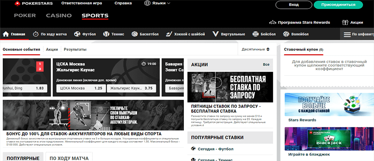Select the SPORTS section
The height and width of the screenshot is (161, 374).
click(95, 16)
